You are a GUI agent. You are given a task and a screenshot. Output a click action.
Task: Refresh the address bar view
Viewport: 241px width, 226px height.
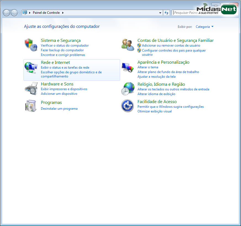tap(166, 13)
